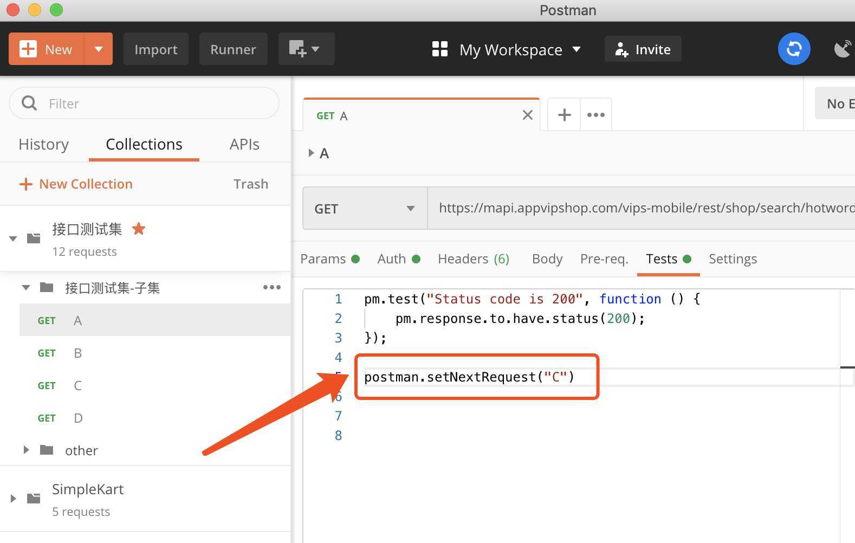Expand the request name A description

(x=311, y=153)
